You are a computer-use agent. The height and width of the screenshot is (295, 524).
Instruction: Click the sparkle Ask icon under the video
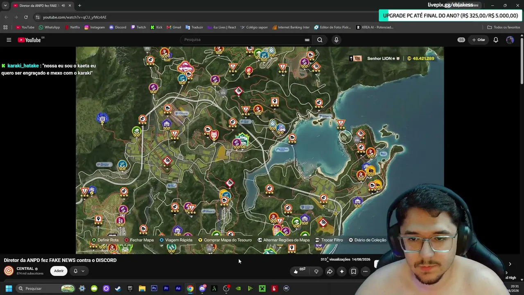[x=342, y=271]
